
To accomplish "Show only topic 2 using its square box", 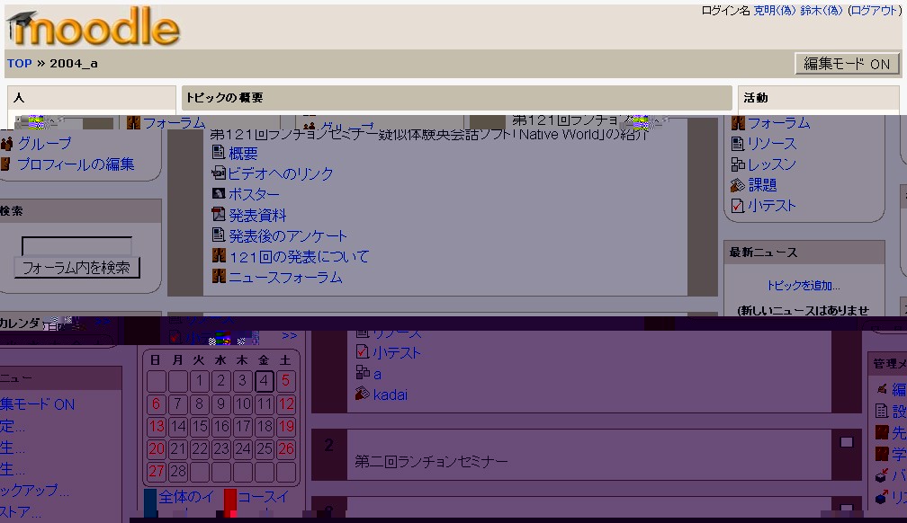I will (x=846, y=442).
